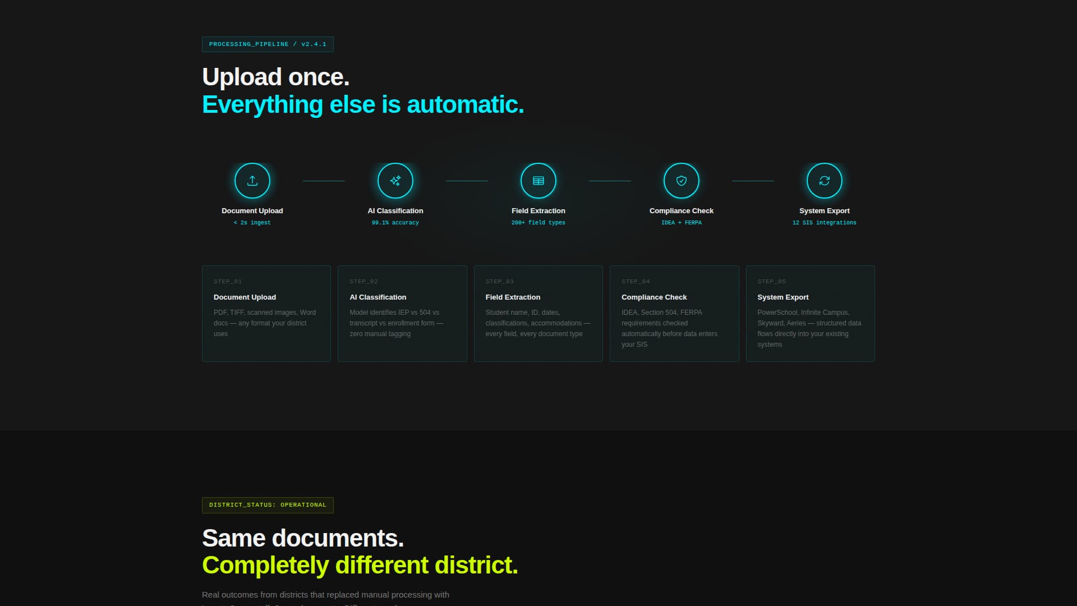Click the "Completely different district." heading
This screenshot has height=606, width=1077.
tap(360, 566)
